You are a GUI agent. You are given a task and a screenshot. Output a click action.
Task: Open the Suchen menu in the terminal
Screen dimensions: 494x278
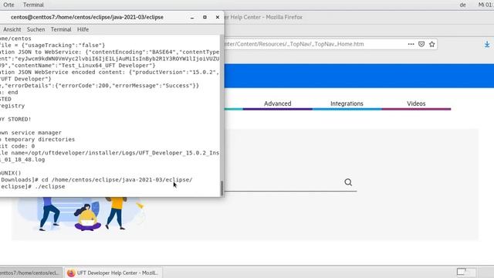point(36,29)
